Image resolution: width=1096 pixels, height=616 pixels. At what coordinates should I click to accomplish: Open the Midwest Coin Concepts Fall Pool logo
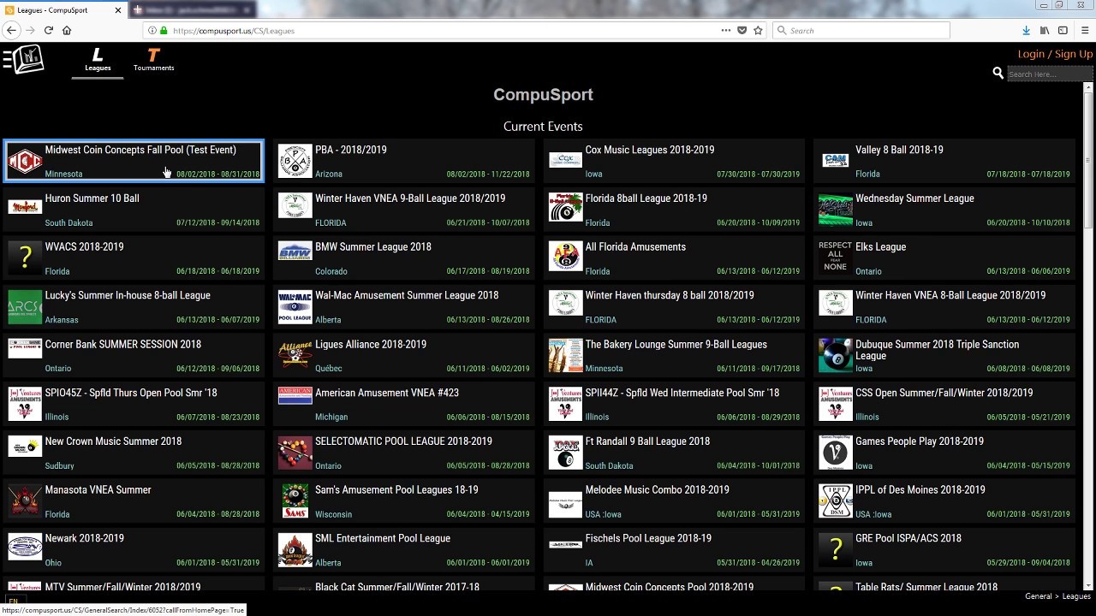(x=25, y=160)
